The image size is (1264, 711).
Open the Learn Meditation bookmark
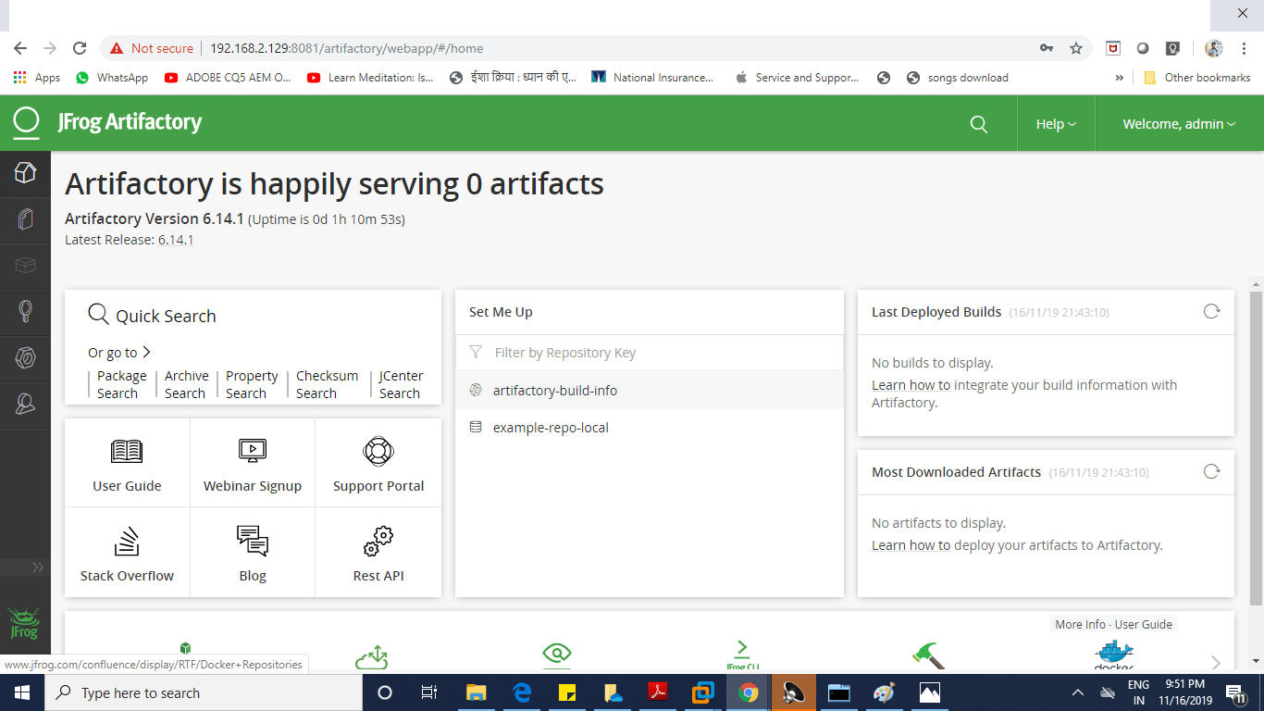point(370,78)
